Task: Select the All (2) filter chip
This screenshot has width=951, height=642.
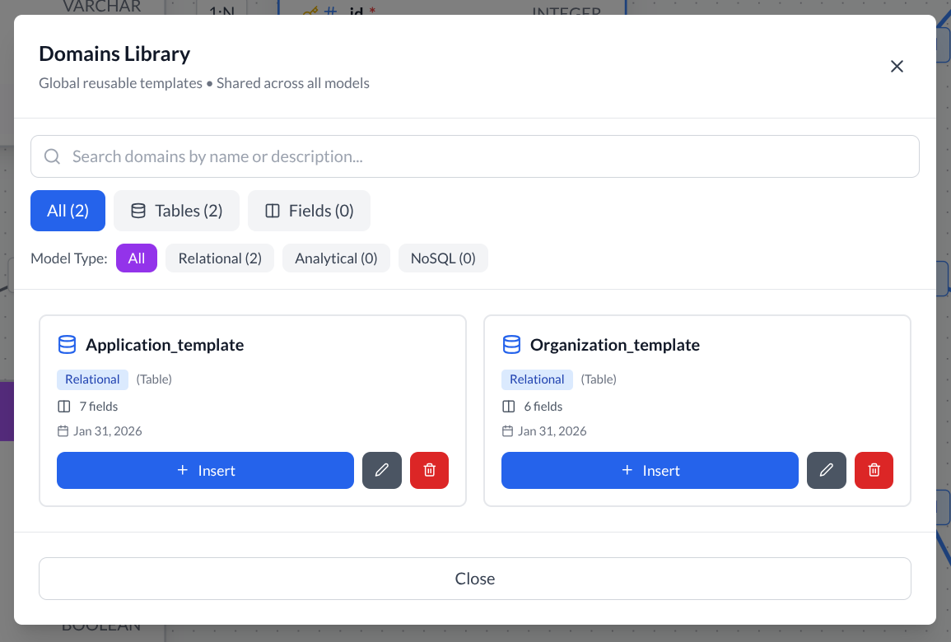Action: 68,211
